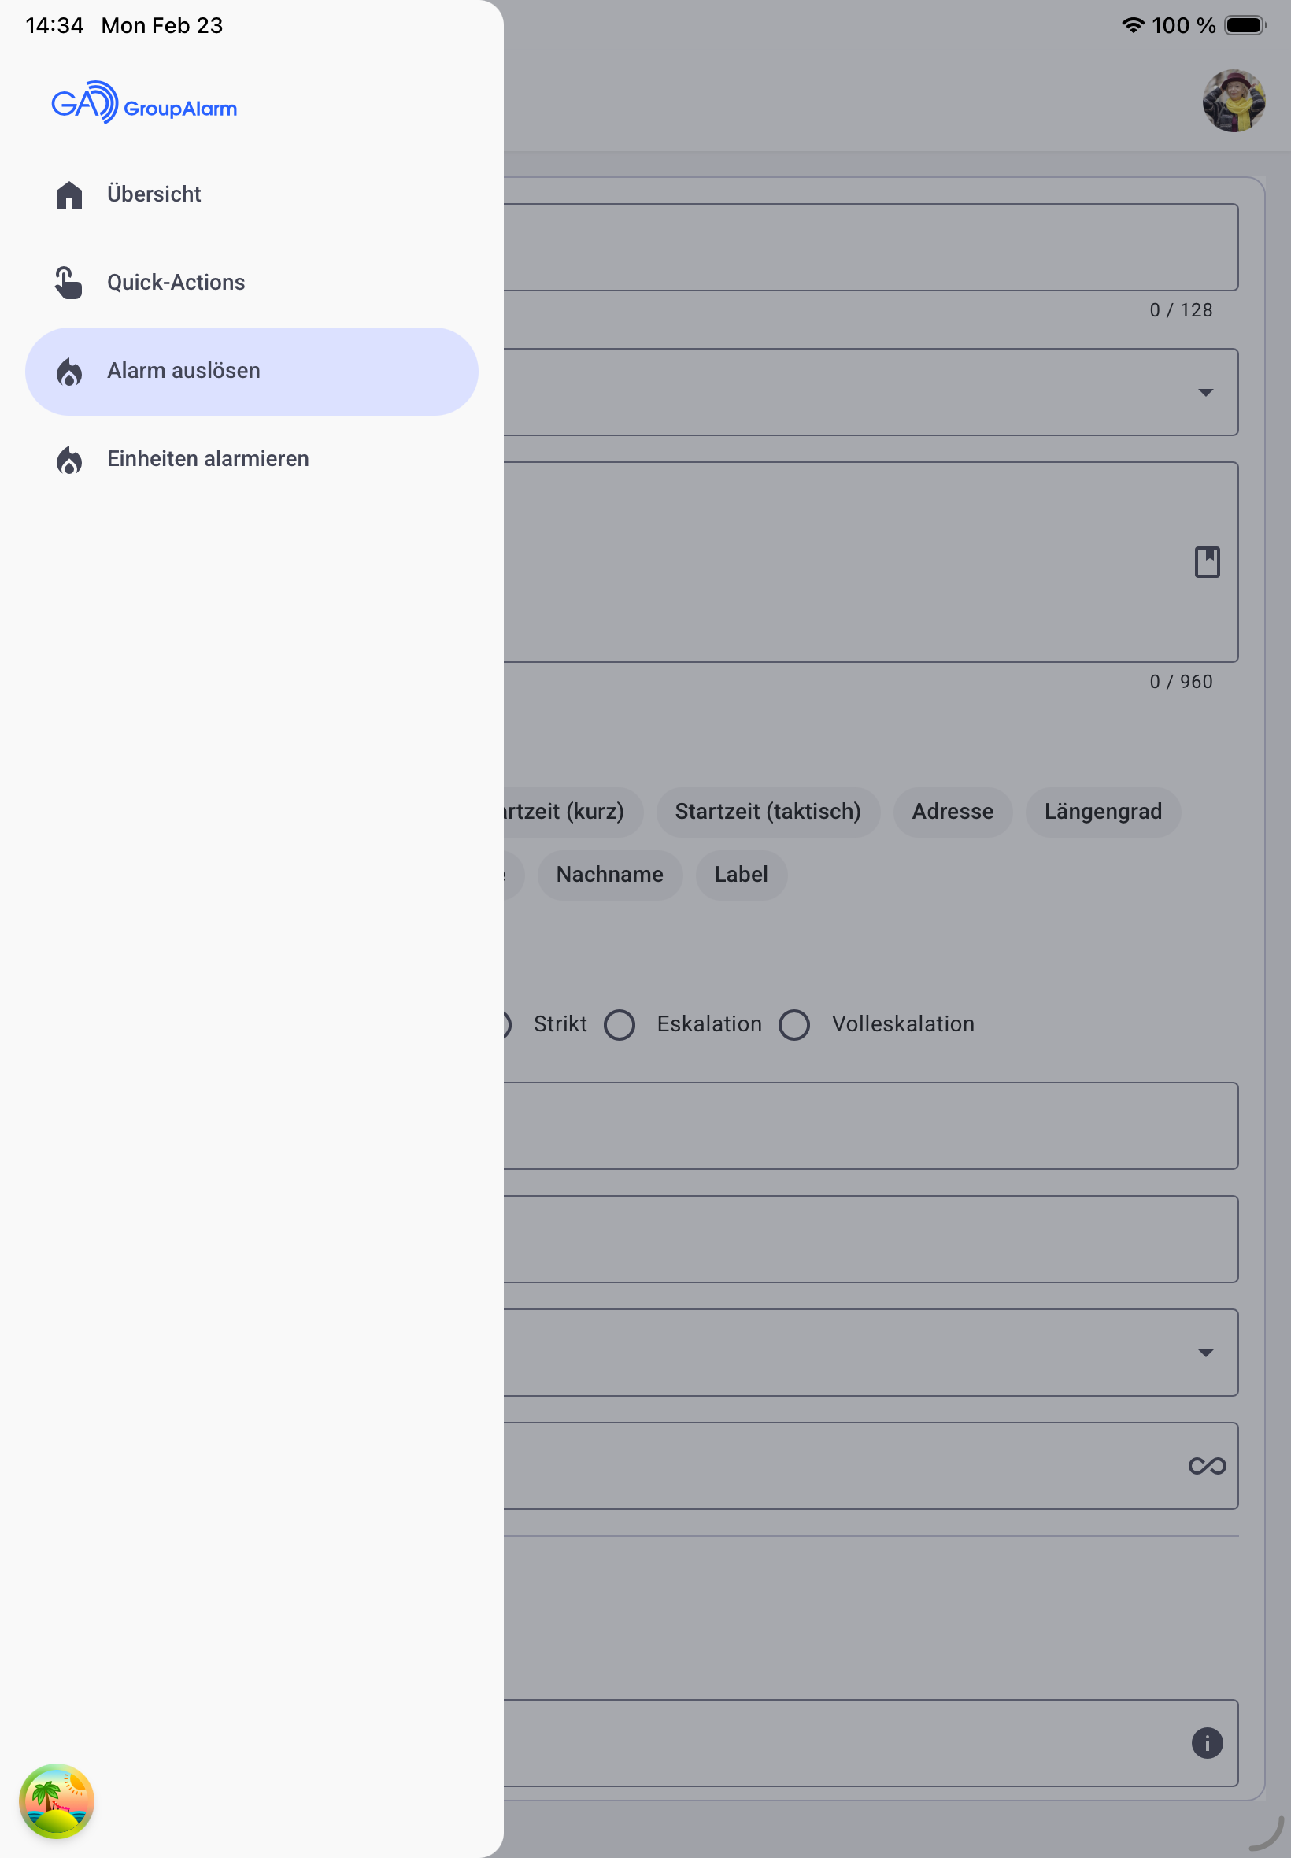Click the infinity icon in the input field
The height and width of the screenshot is (1858, 1291).
click(1206, 1465)
